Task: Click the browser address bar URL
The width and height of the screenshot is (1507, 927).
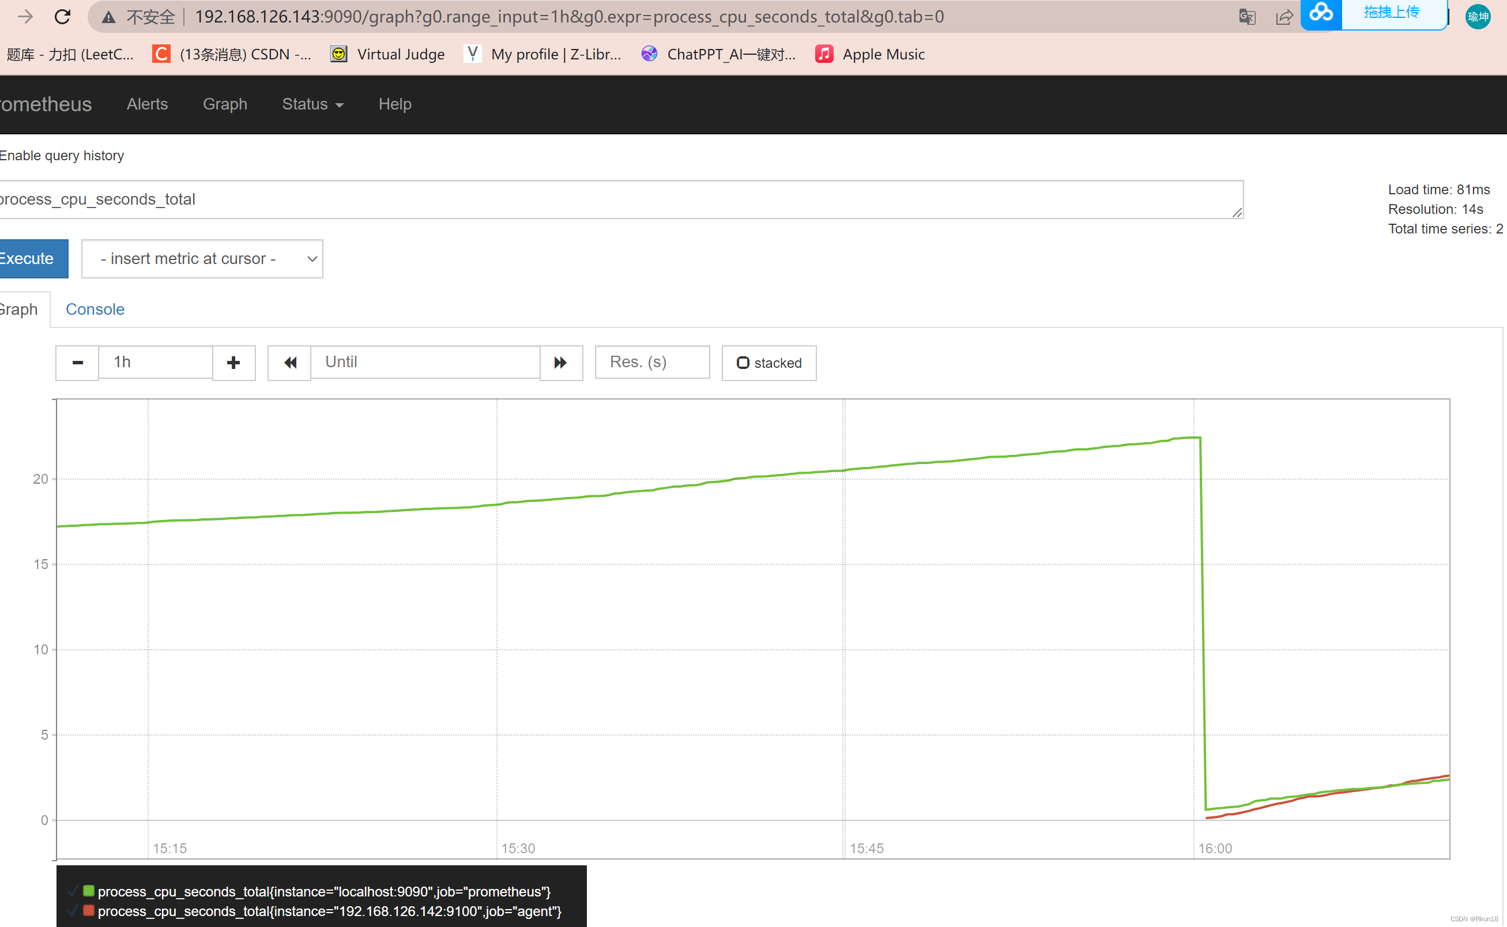Action: point(569,17)
